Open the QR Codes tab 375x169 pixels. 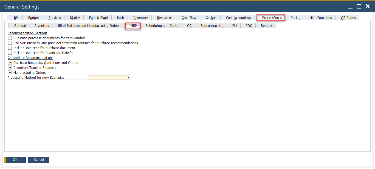[347, 17]
